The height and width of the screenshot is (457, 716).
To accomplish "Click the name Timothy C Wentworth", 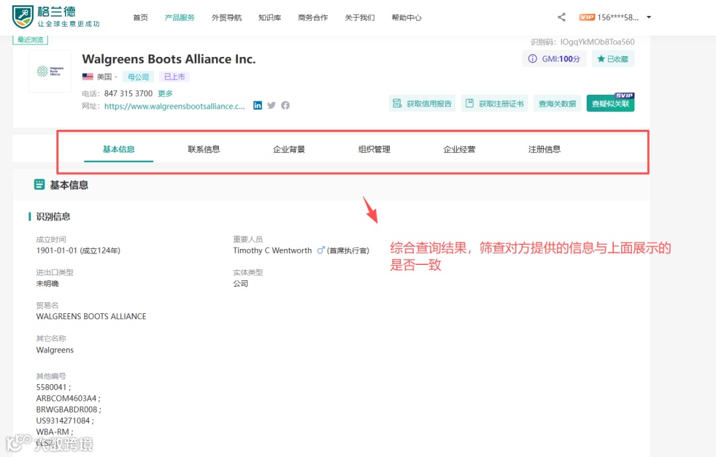I will (272, 250).
